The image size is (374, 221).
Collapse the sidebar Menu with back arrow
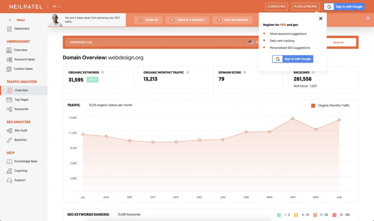point(10,20)
